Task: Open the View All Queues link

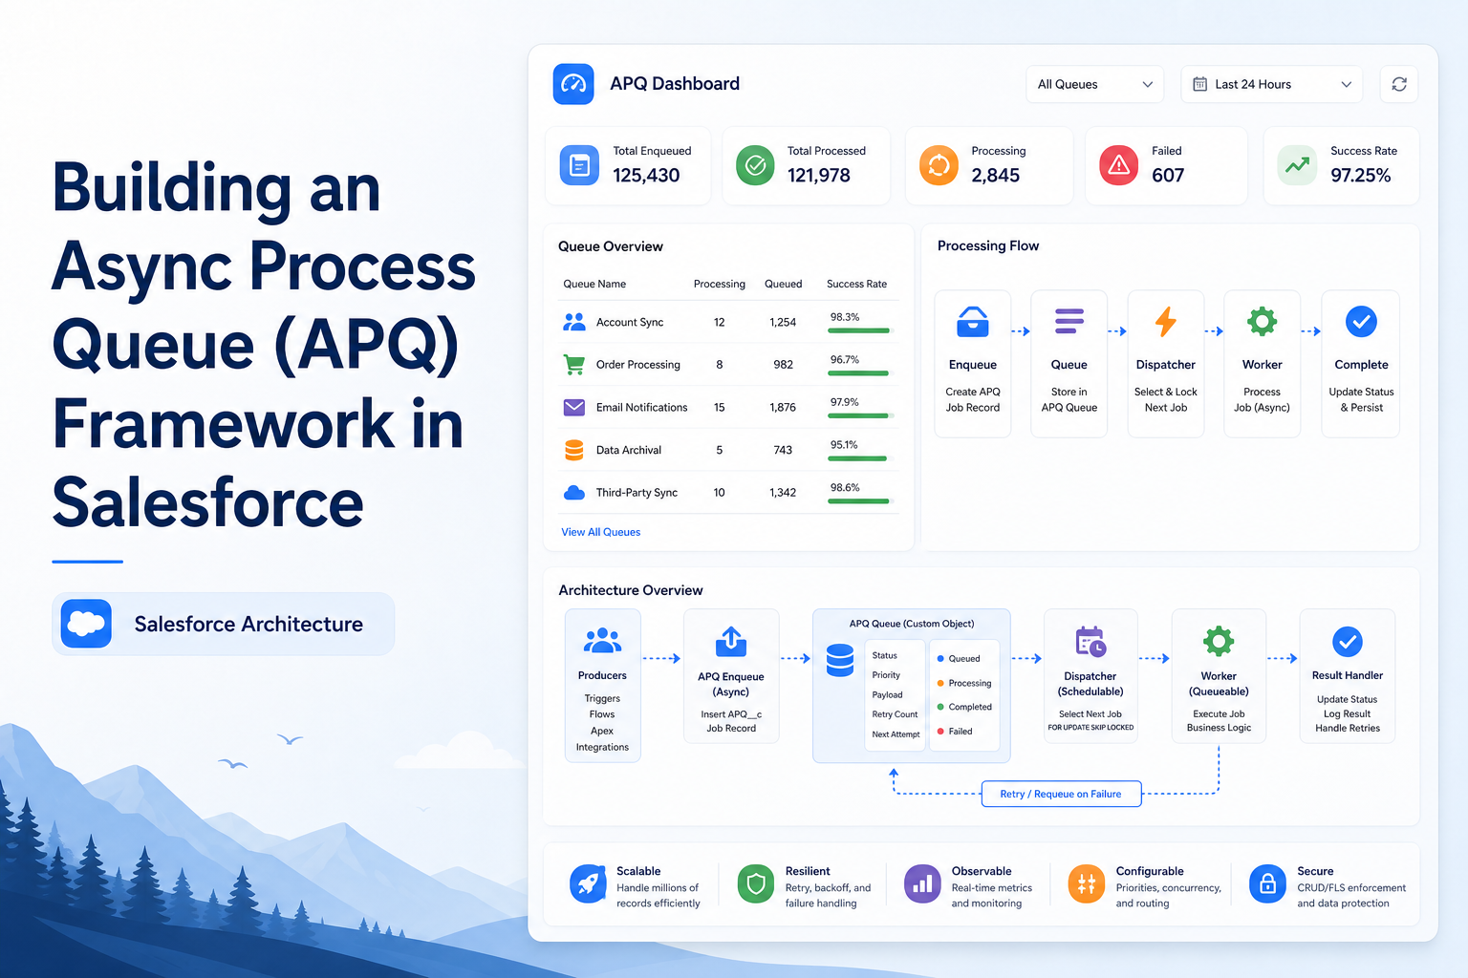Action: pyautogui.click(x=601, y=532)
